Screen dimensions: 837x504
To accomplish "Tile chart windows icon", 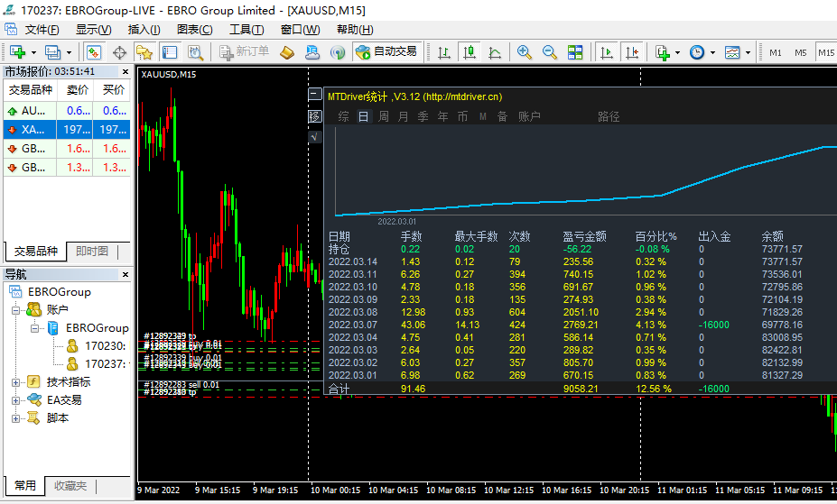I will click(575, 51).
